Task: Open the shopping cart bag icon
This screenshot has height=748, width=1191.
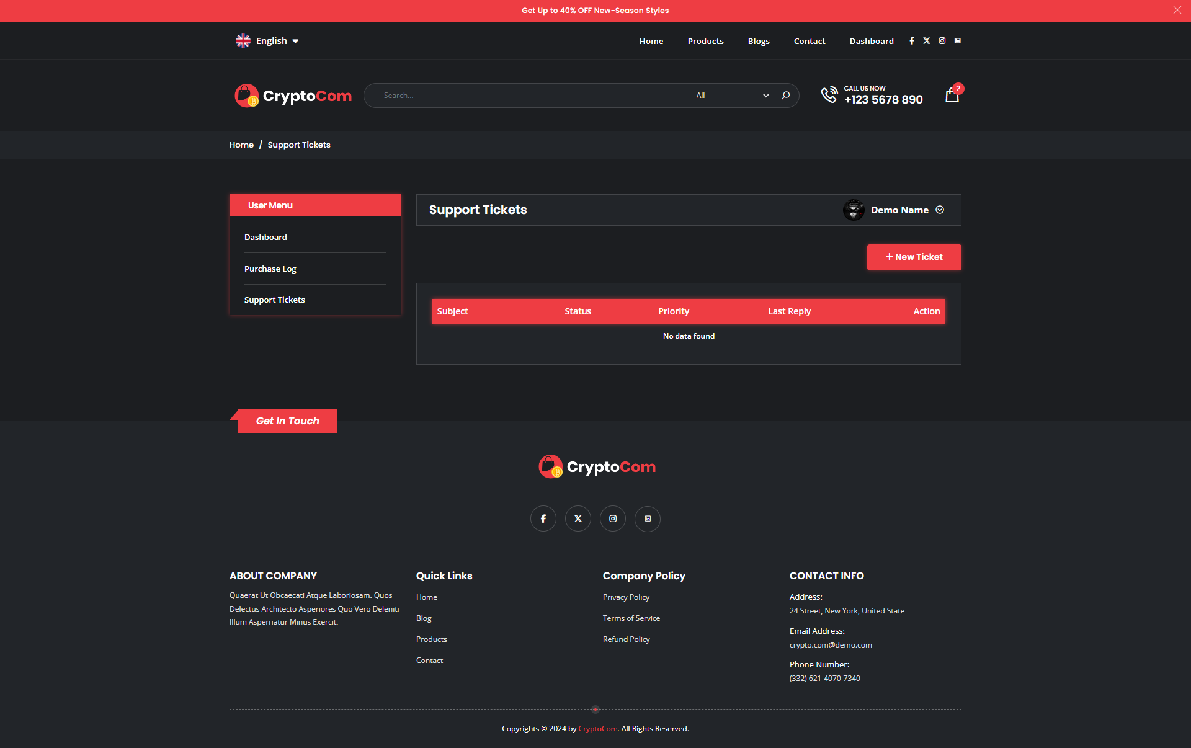Action: coord(952,96)
